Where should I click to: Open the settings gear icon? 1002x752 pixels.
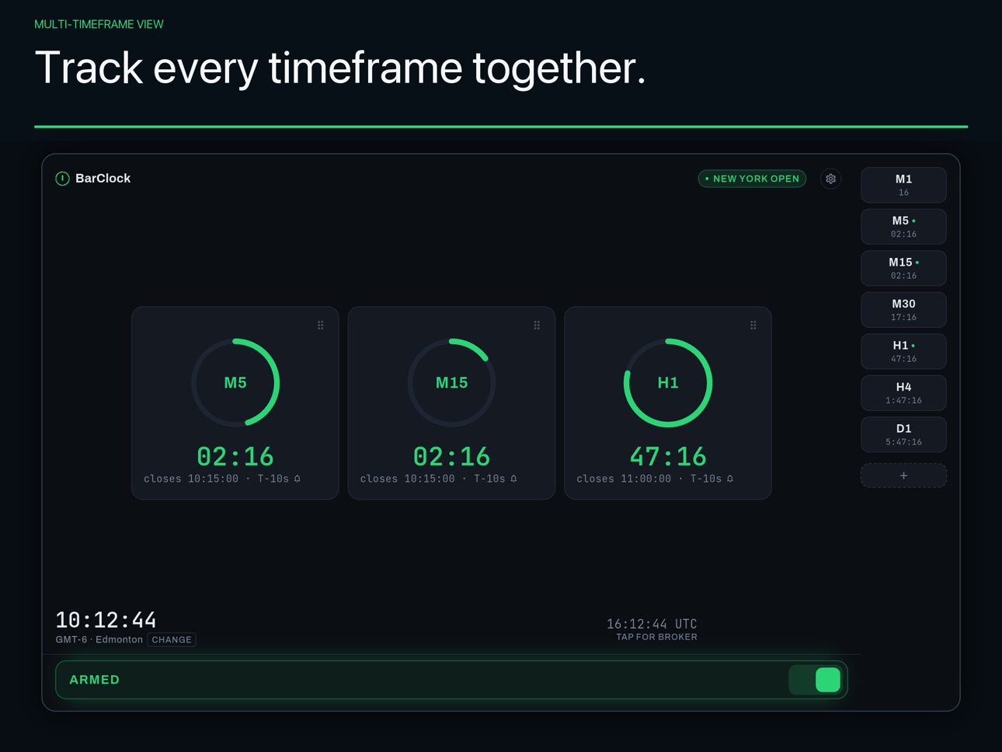click(830, 179)
